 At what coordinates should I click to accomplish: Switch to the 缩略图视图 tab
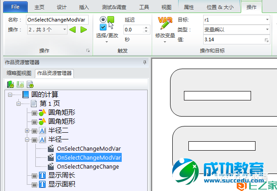pos(19,73)
